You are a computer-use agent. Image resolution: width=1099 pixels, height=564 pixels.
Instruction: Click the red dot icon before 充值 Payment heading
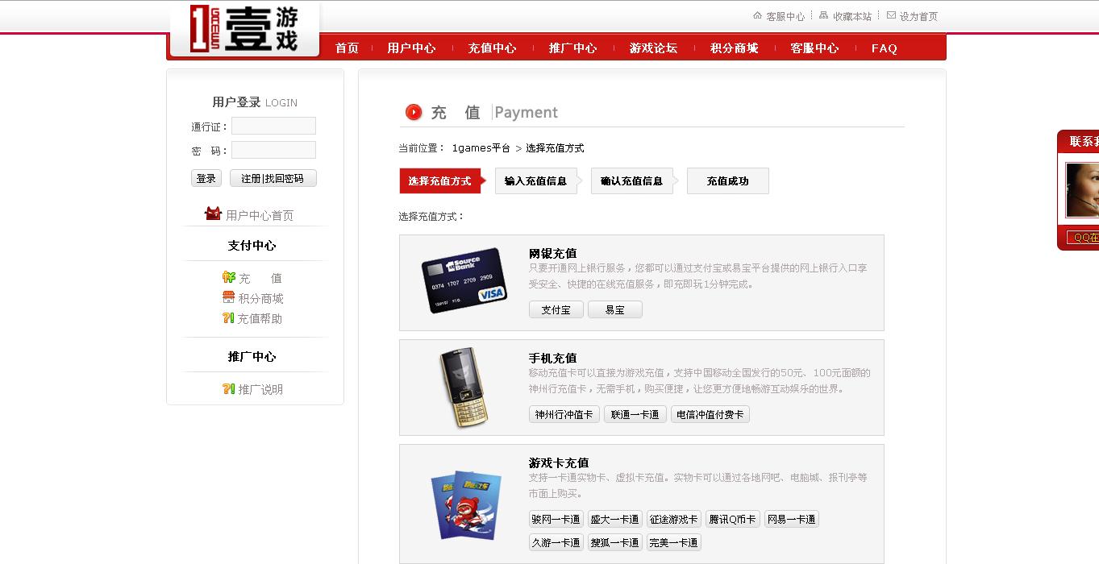[x=412, y=112]
